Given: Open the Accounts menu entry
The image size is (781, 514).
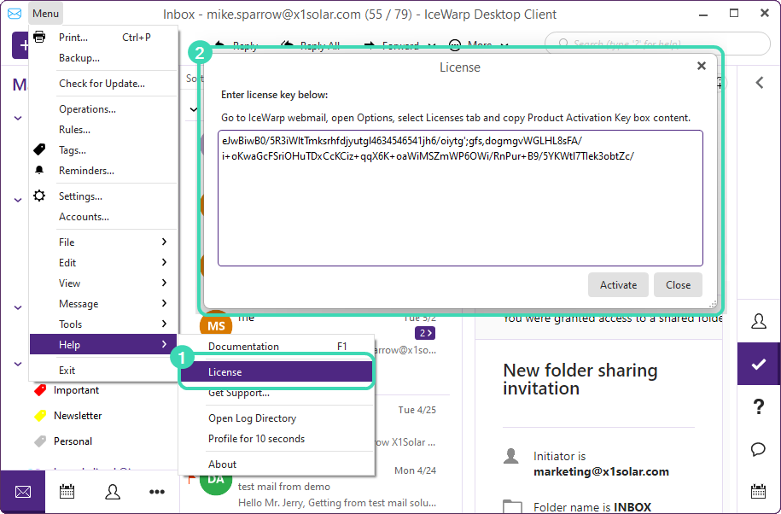Looking at the screenshot, I should [103, 217].
